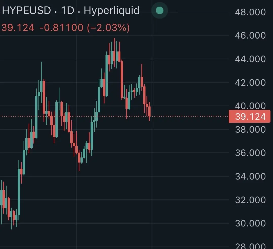Click the 40.000 price axis label
This screenshot has width=273, height=249.
click(x=250, y=105)
